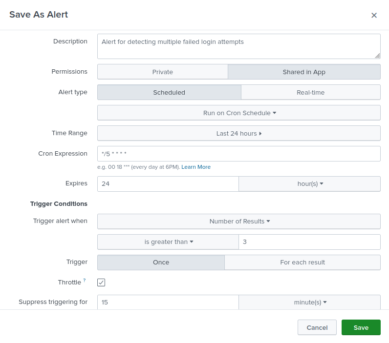Open the Last 24 hours time range picker
Screen dimensions: 389x343
pos(239,133)
